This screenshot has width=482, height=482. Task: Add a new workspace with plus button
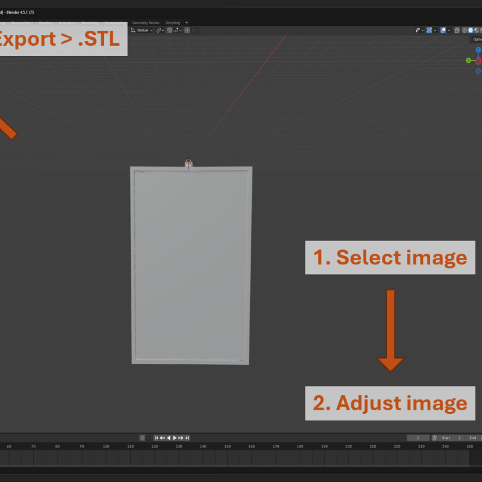[x=186, y=23]
